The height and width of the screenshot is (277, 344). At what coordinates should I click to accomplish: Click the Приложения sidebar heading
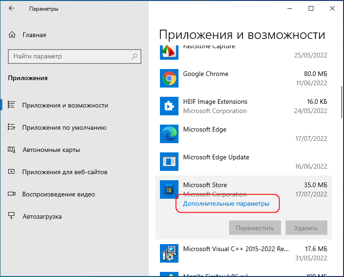point(28,78)
